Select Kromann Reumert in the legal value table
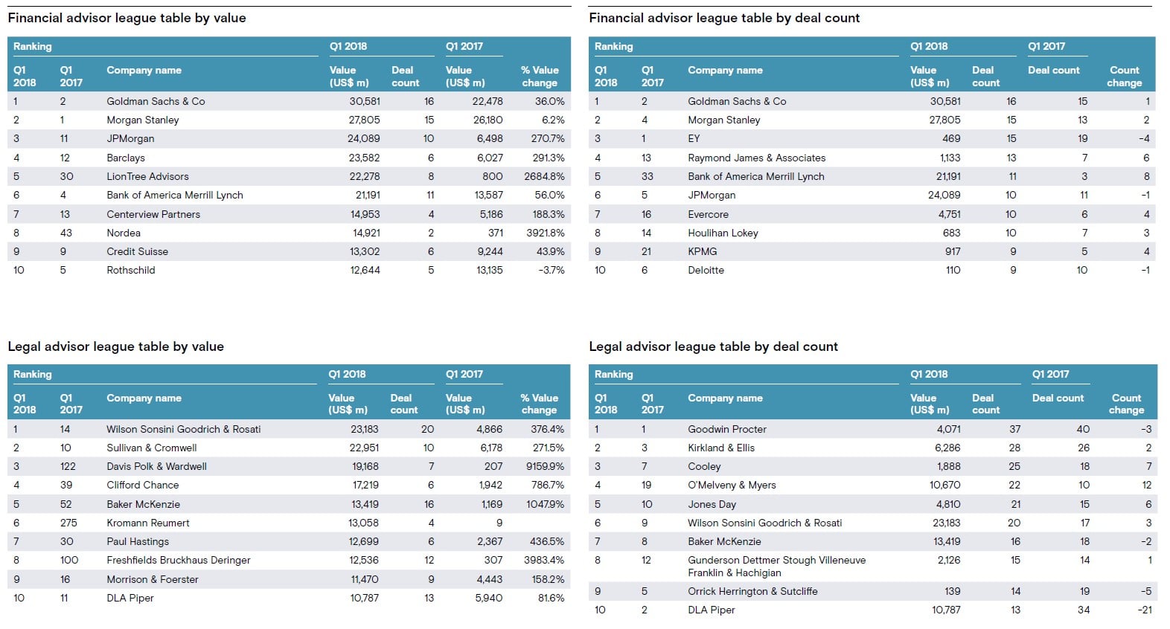Viewport: 1170px width, 629px height. (x=148, y=523)
